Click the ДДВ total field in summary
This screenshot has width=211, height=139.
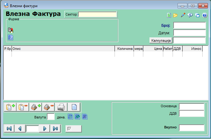click(x=192, y=114)
